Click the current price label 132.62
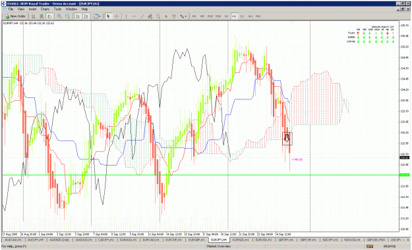The image size is (412, 250). [404, 158]
